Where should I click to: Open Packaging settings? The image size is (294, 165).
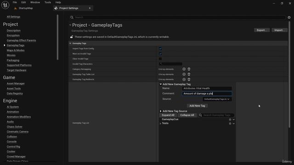[13, 60]
